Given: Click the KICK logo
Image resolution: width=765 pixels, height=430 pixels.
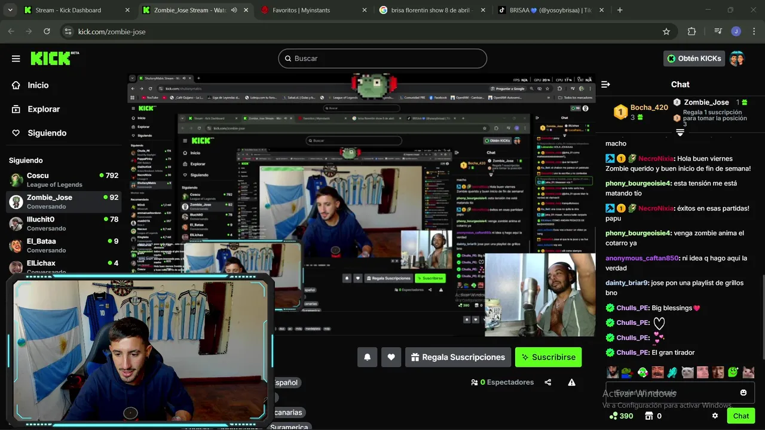Looking at the screenshot, I should [x=54, y=58].
